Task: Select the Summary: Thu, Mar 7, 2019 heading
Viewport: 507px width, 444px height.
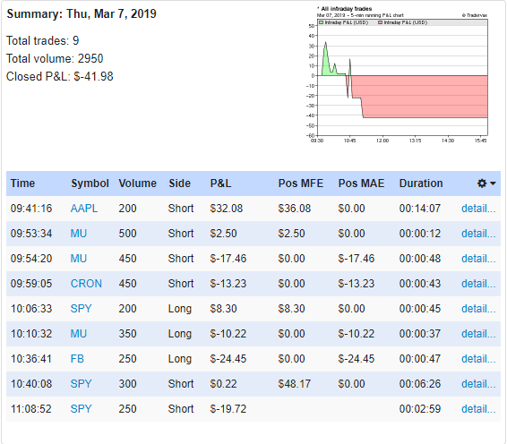Action: 82,14
